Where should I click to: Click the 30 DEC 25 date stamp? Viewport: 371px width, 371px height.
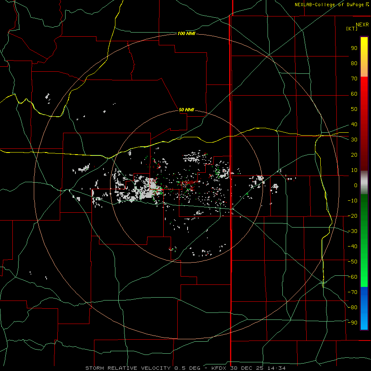pyautogui.click(x=247, y=368)
